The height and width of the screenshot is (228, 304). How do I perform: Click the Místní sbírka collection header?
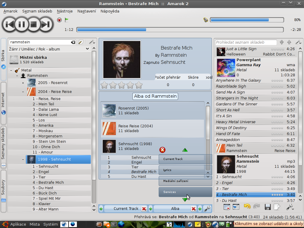(x=50, y=59)
